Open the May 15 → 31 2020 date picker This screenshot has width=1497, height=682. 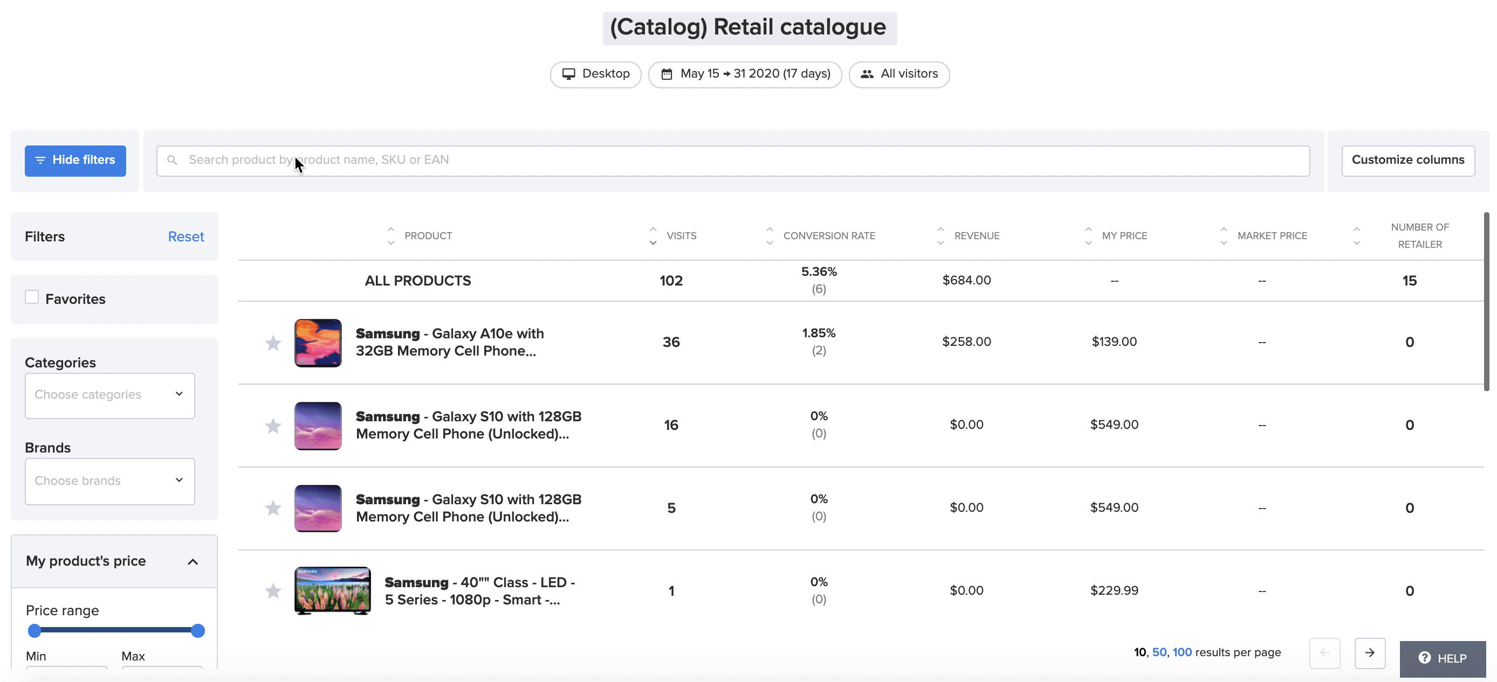(744, 74)
